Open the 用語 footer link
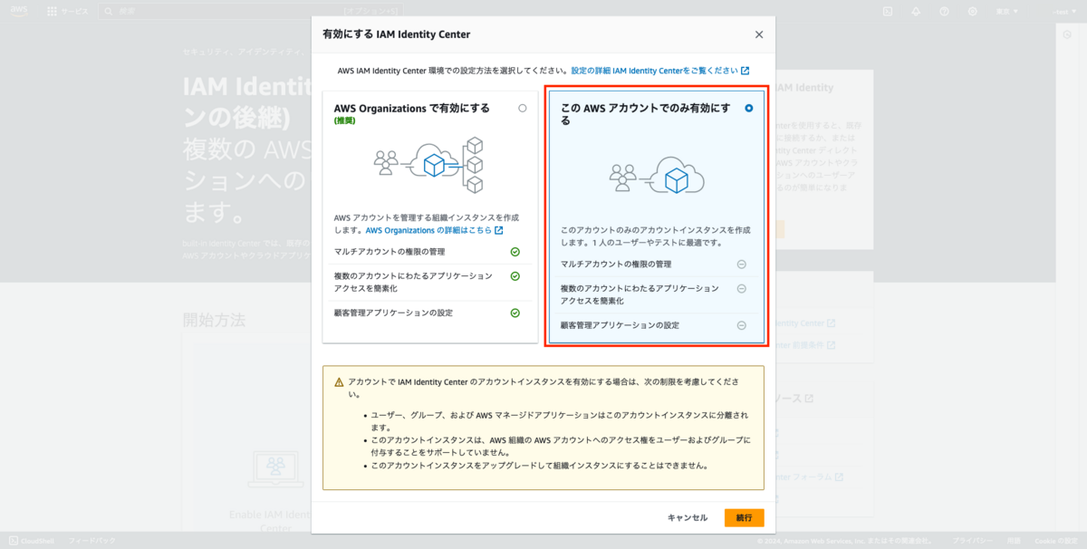 [1014, 541]
